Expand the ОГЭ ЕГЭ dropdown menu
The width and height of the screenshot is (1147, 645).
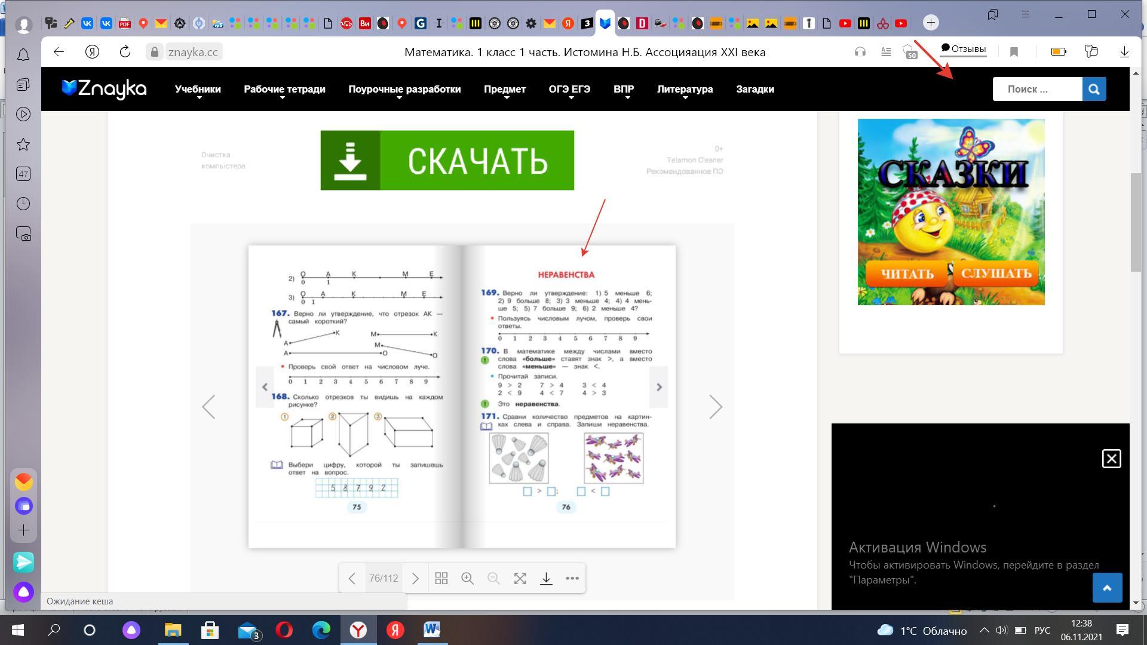pyautogui.click(x=569, y=89)
